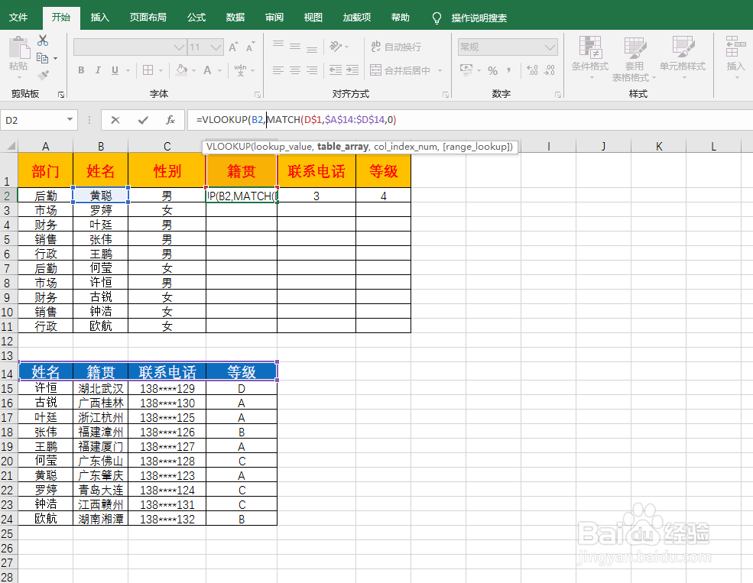Click the align left icon
The width and height of the screenshot is (753, 583).
278,70
